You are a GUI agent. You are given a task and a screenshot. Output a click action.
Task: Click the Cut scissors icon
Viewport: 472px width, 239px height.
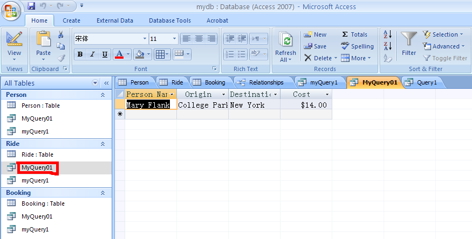coord(61,34)
